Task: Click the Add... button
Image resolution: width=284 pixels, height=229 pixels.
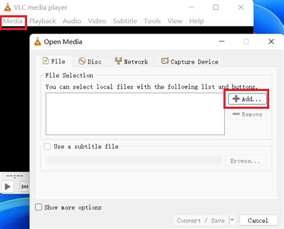Action: coord(247,99)
